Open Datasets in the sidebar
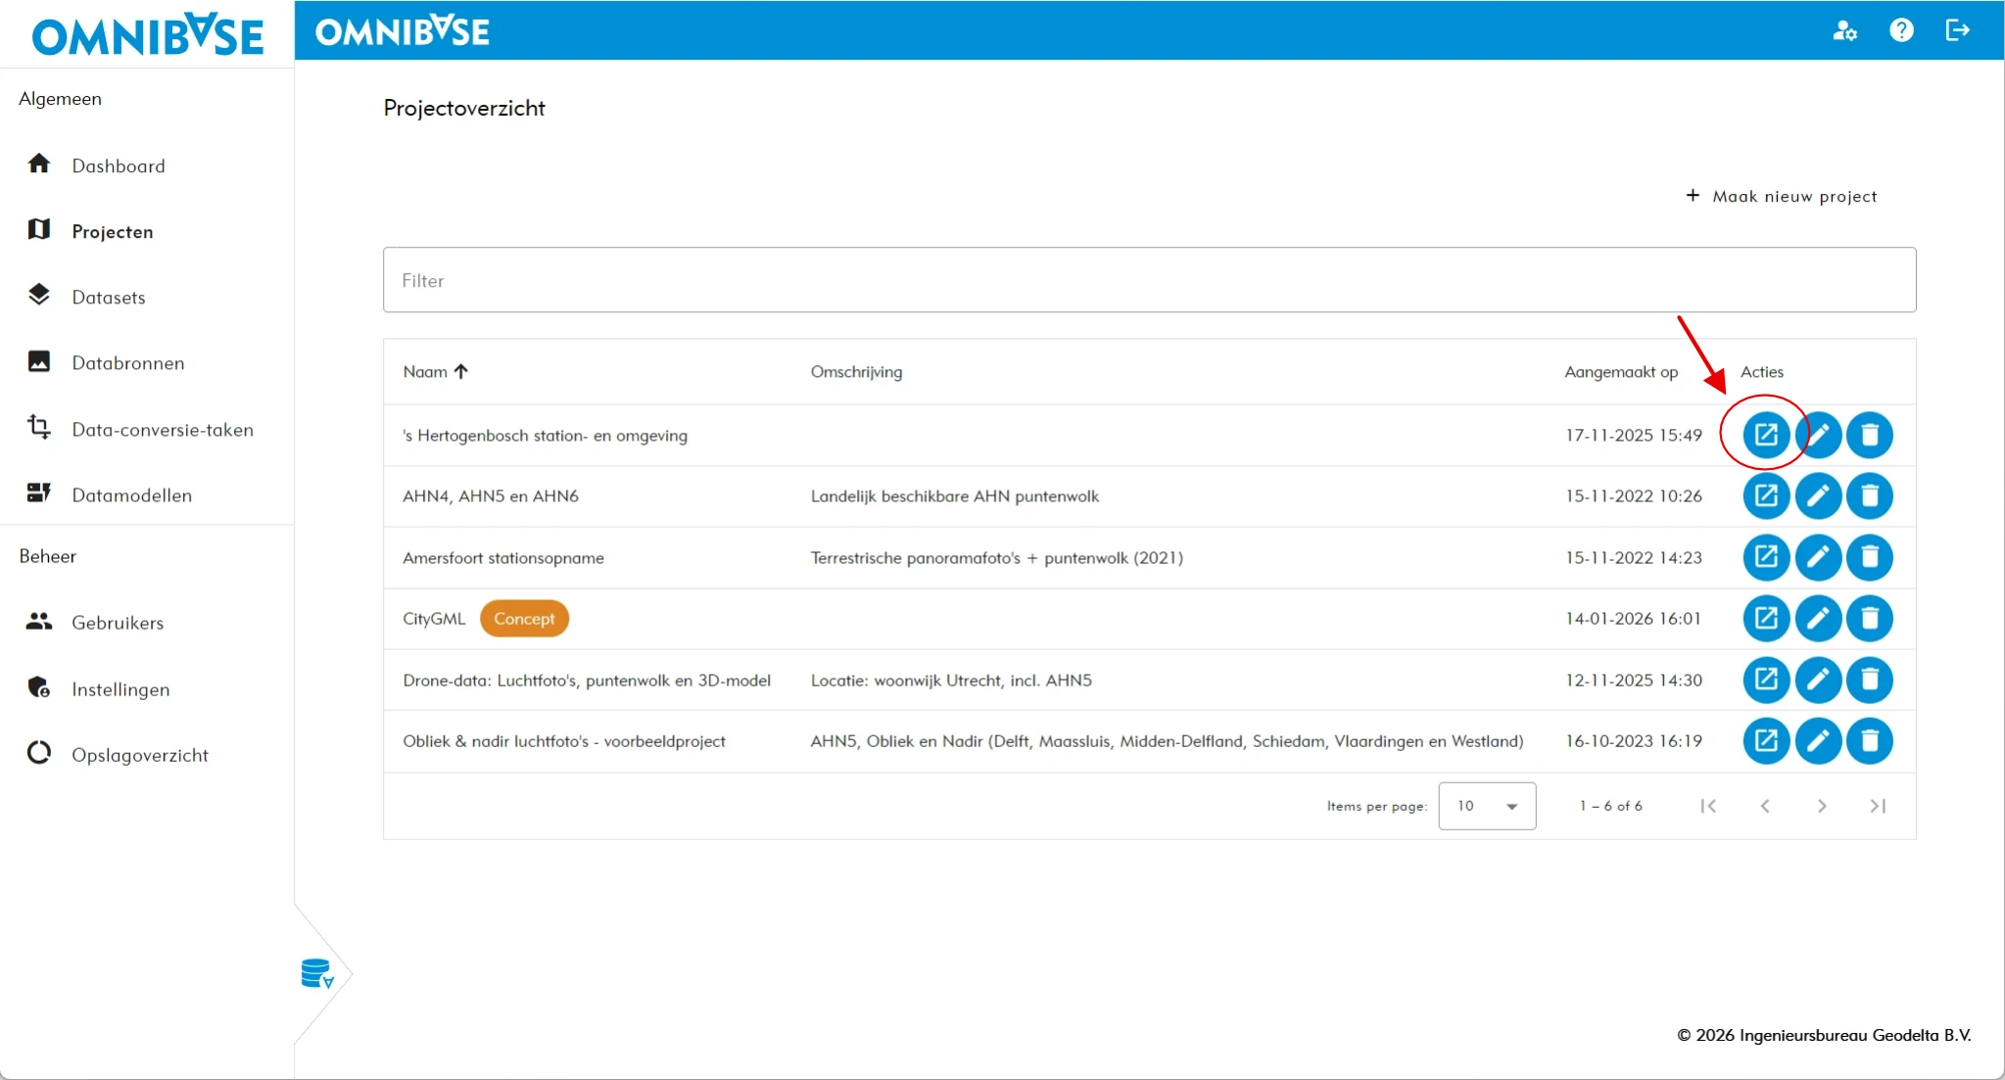The image size is (2005, 1080). pos(108,298)
